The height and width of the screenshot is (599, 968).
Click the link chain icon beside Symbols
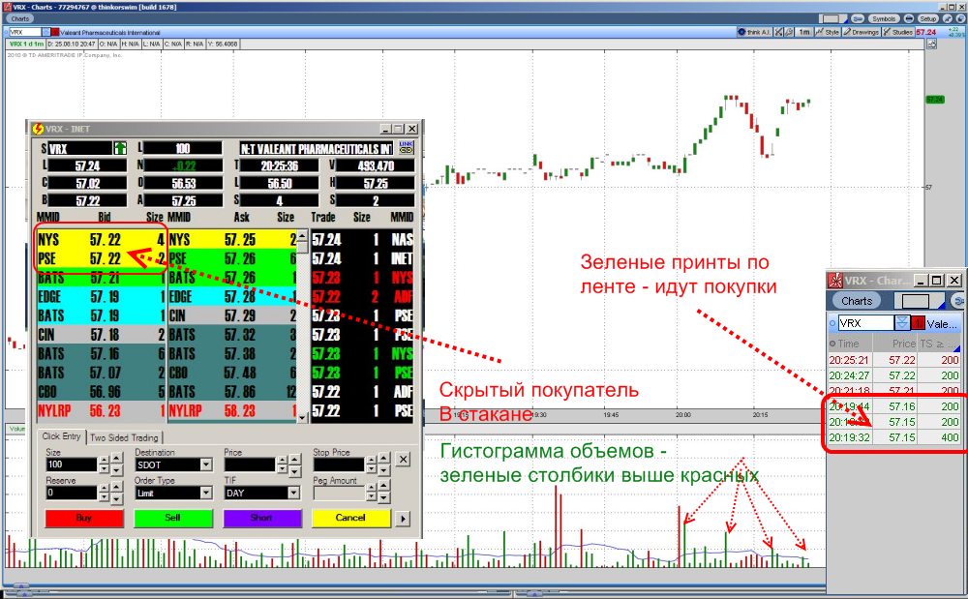point(858,18)
